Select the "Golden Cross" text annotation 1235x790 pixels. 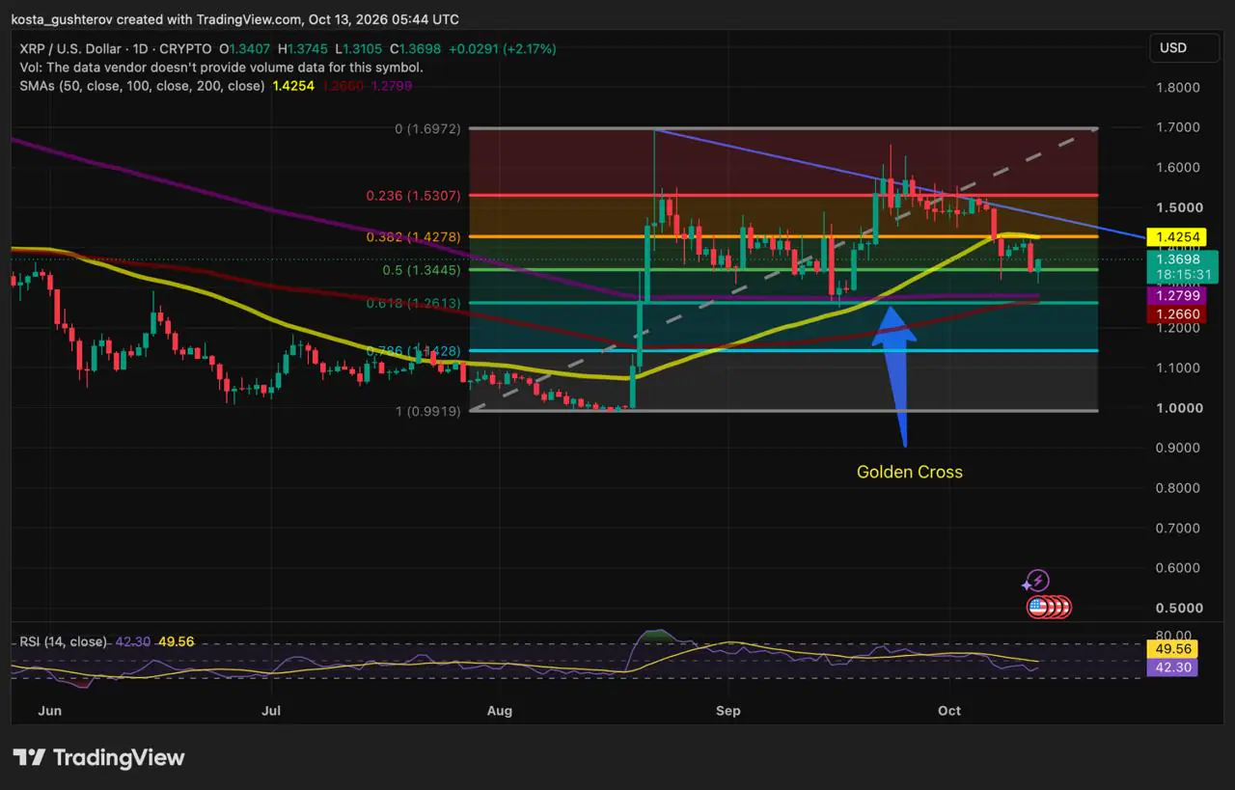[x=910, y=472]
